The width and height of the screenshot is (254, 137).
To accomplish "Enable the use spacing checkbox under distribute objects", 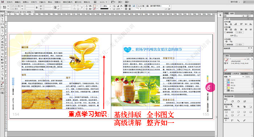I will 225,32.
